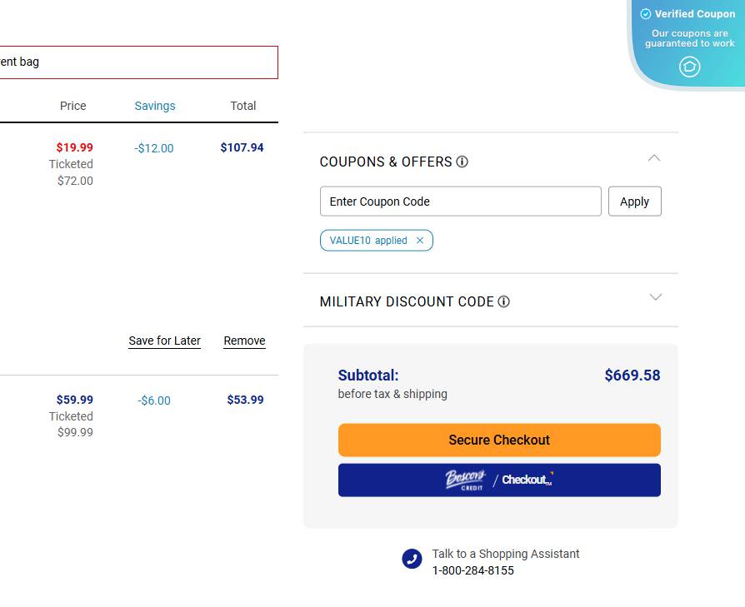Click the Save for Later link
This screenshot has height=607, width=745.
(164, 341)
